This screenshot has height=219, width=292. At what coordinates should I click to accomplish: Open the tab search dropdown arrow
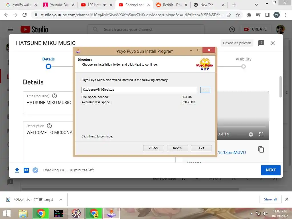pyautogui.click(x=256, y=5)
